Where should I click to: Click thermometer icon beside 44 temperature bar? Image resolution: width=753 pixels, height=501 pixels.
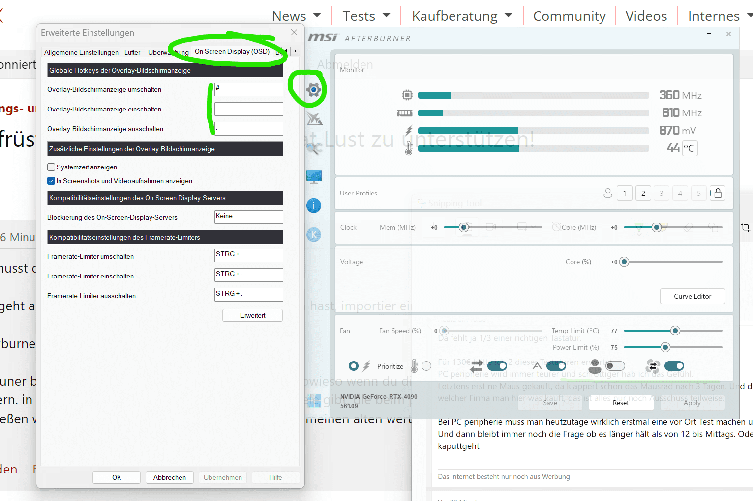(409, 148)
